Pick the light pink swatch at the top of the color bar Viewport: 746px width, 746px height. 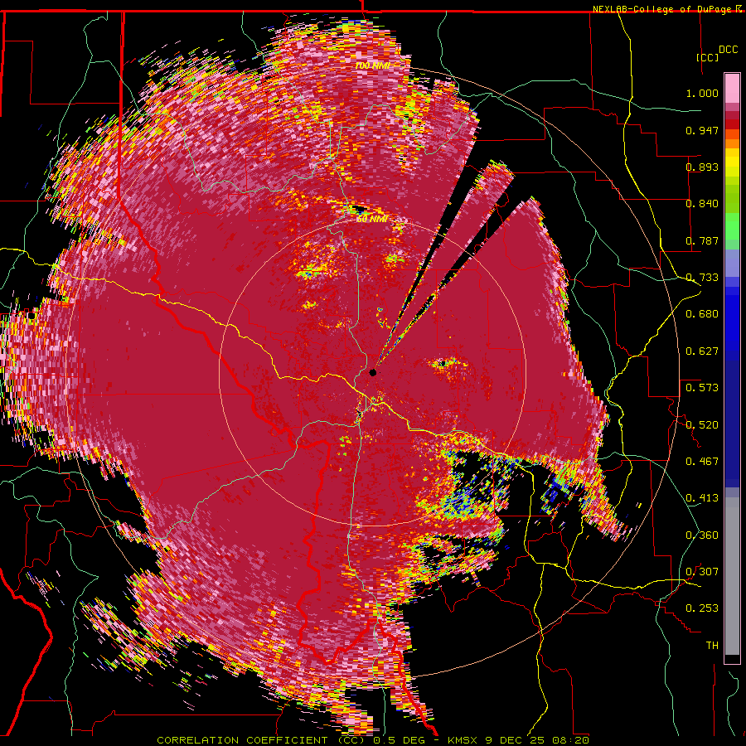click(732, 88)
